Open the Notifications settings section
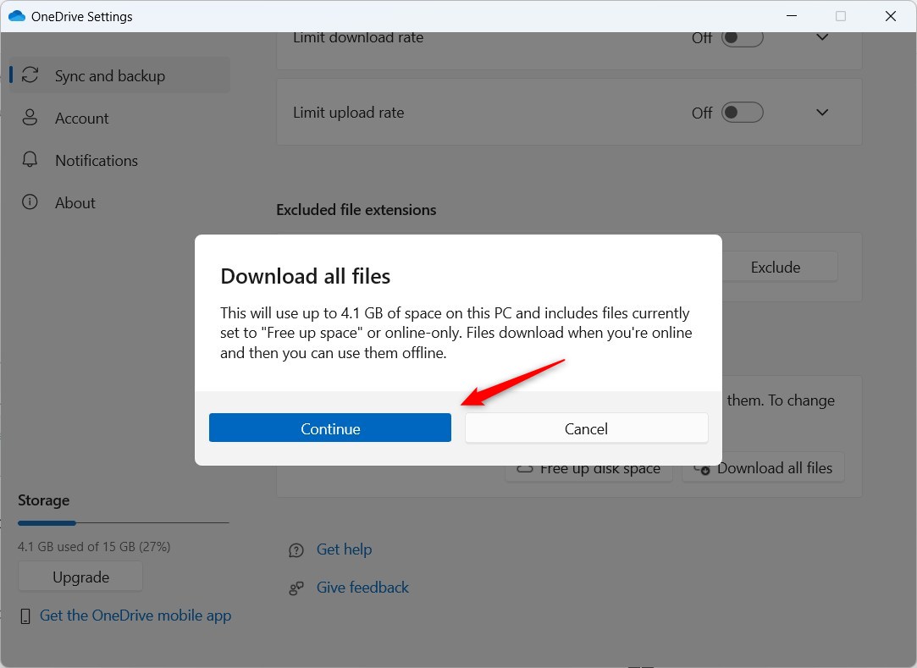Image resolution: width=917 pixels, height=668 pixels. pos(96,160)
